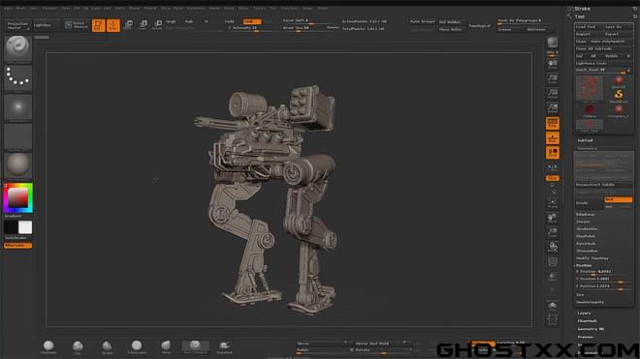This screenshot has width=640, height=359.
Task: Open the Brush menu
Action: click(x=20, y=8)
